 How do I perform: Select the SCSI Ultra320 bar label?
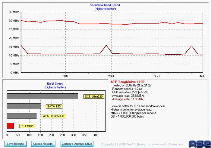tap(94, 97)
